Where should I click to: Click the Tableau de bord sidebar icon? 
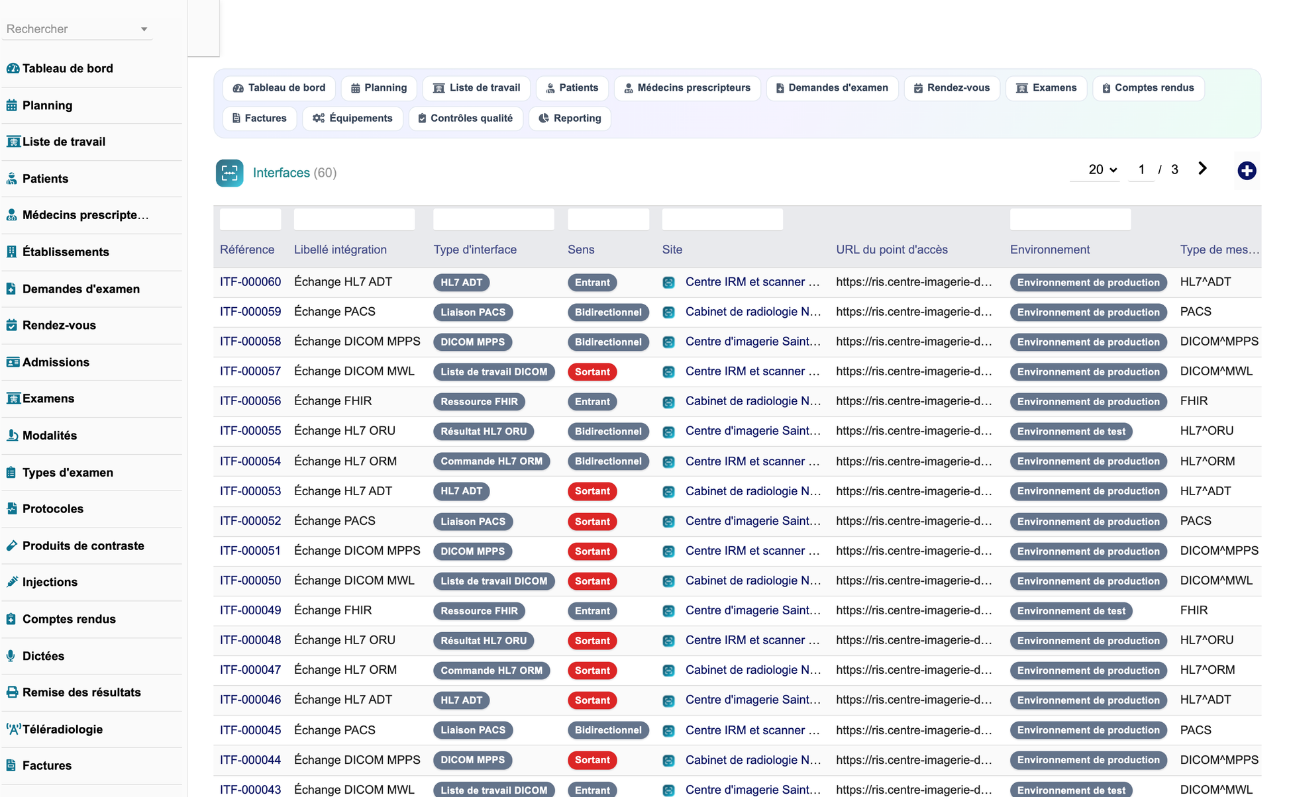(13, 68)
